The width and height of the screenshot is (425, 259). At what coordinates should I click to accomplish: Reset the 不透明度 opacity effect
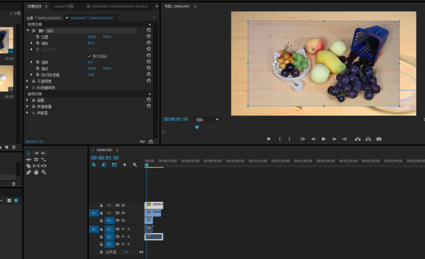click(149, 80)
